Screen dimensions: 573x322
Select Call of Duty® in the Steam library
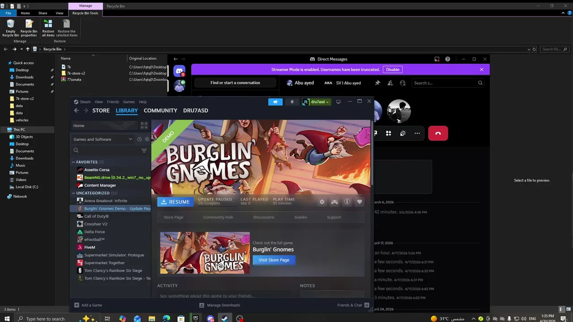[x=96, y=216]
